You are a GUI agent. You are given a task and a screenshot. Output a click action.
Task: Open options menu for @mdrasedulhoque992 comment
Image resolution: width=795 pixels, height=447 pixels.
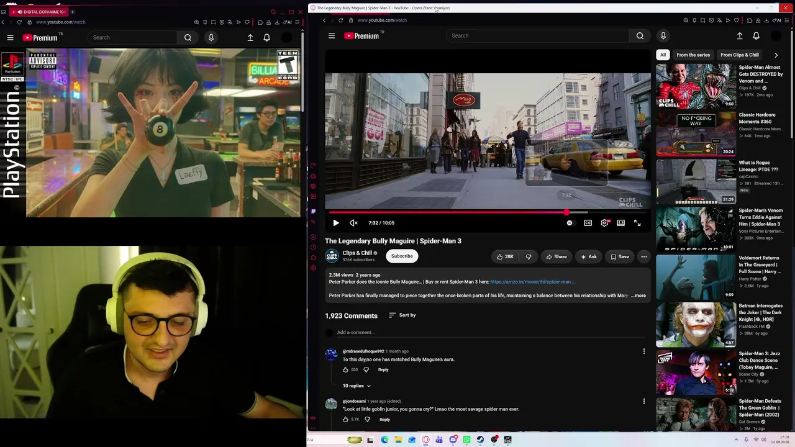pyautogui.click(x=644, y=351)
